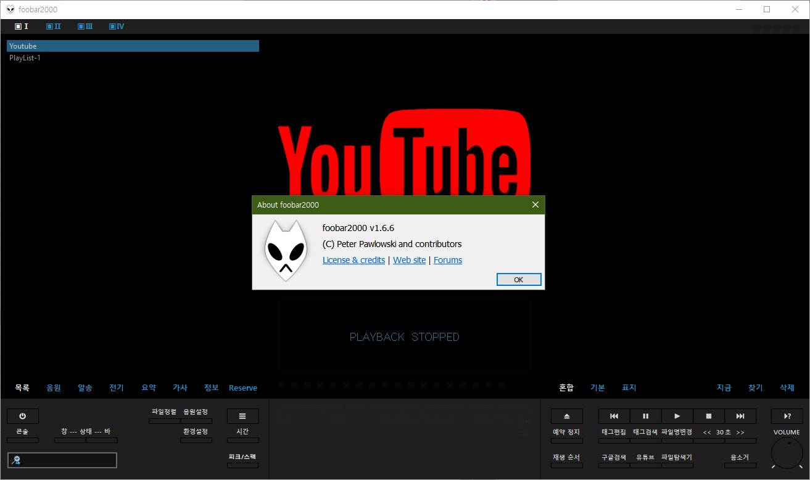The image size is (810, 480).
Task: Open the hamburger menu button above 시간
Action: coord(242,416)
